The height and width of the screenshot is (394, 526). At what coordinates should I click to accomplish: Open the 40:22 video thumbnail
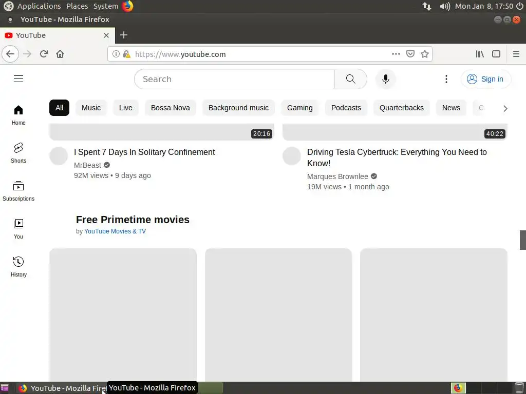coord(395,132)
